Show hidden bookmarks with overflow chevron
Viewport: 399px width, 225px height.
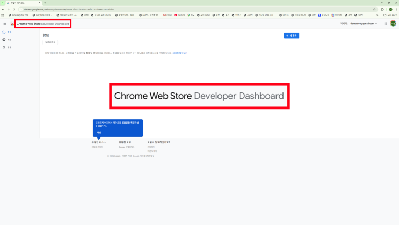click(377, 15)
